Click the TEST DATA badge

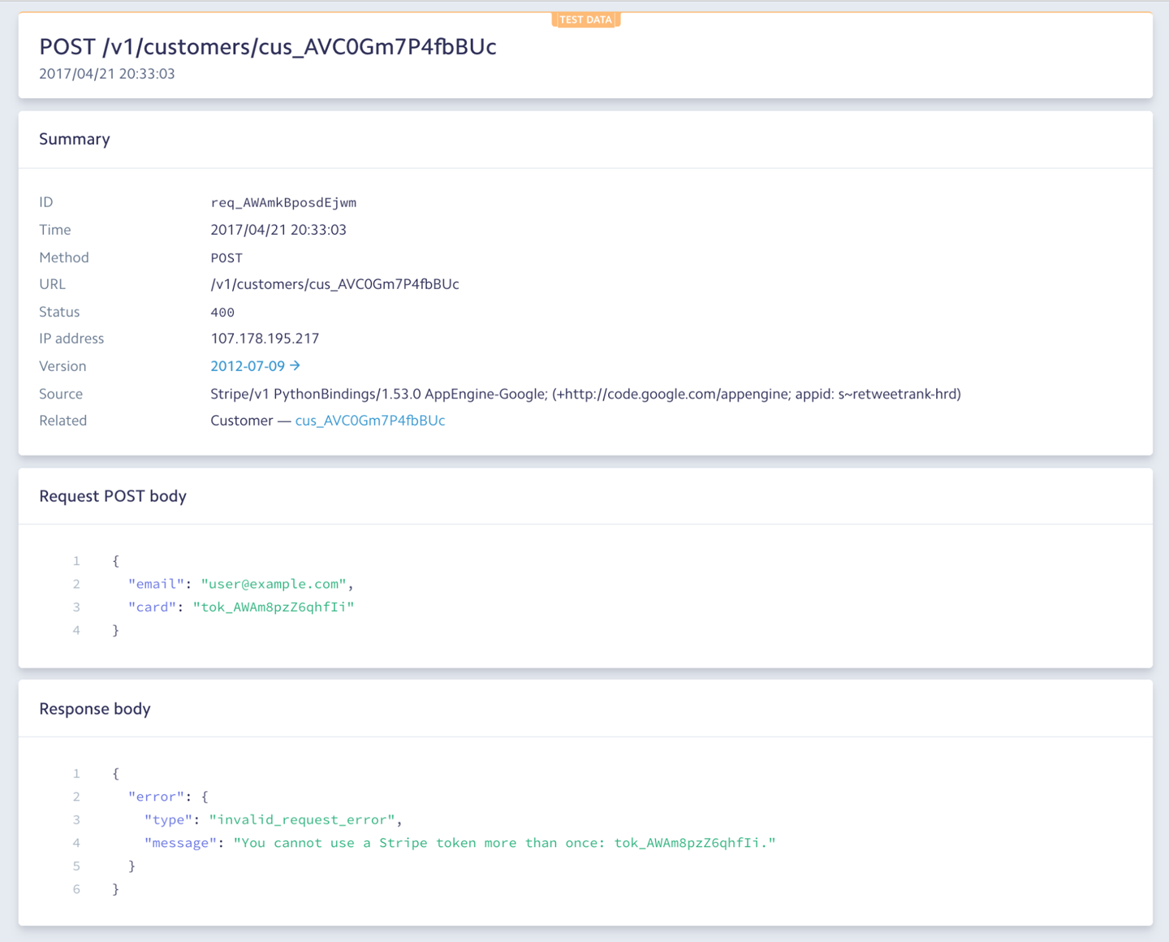pos(585,19)
